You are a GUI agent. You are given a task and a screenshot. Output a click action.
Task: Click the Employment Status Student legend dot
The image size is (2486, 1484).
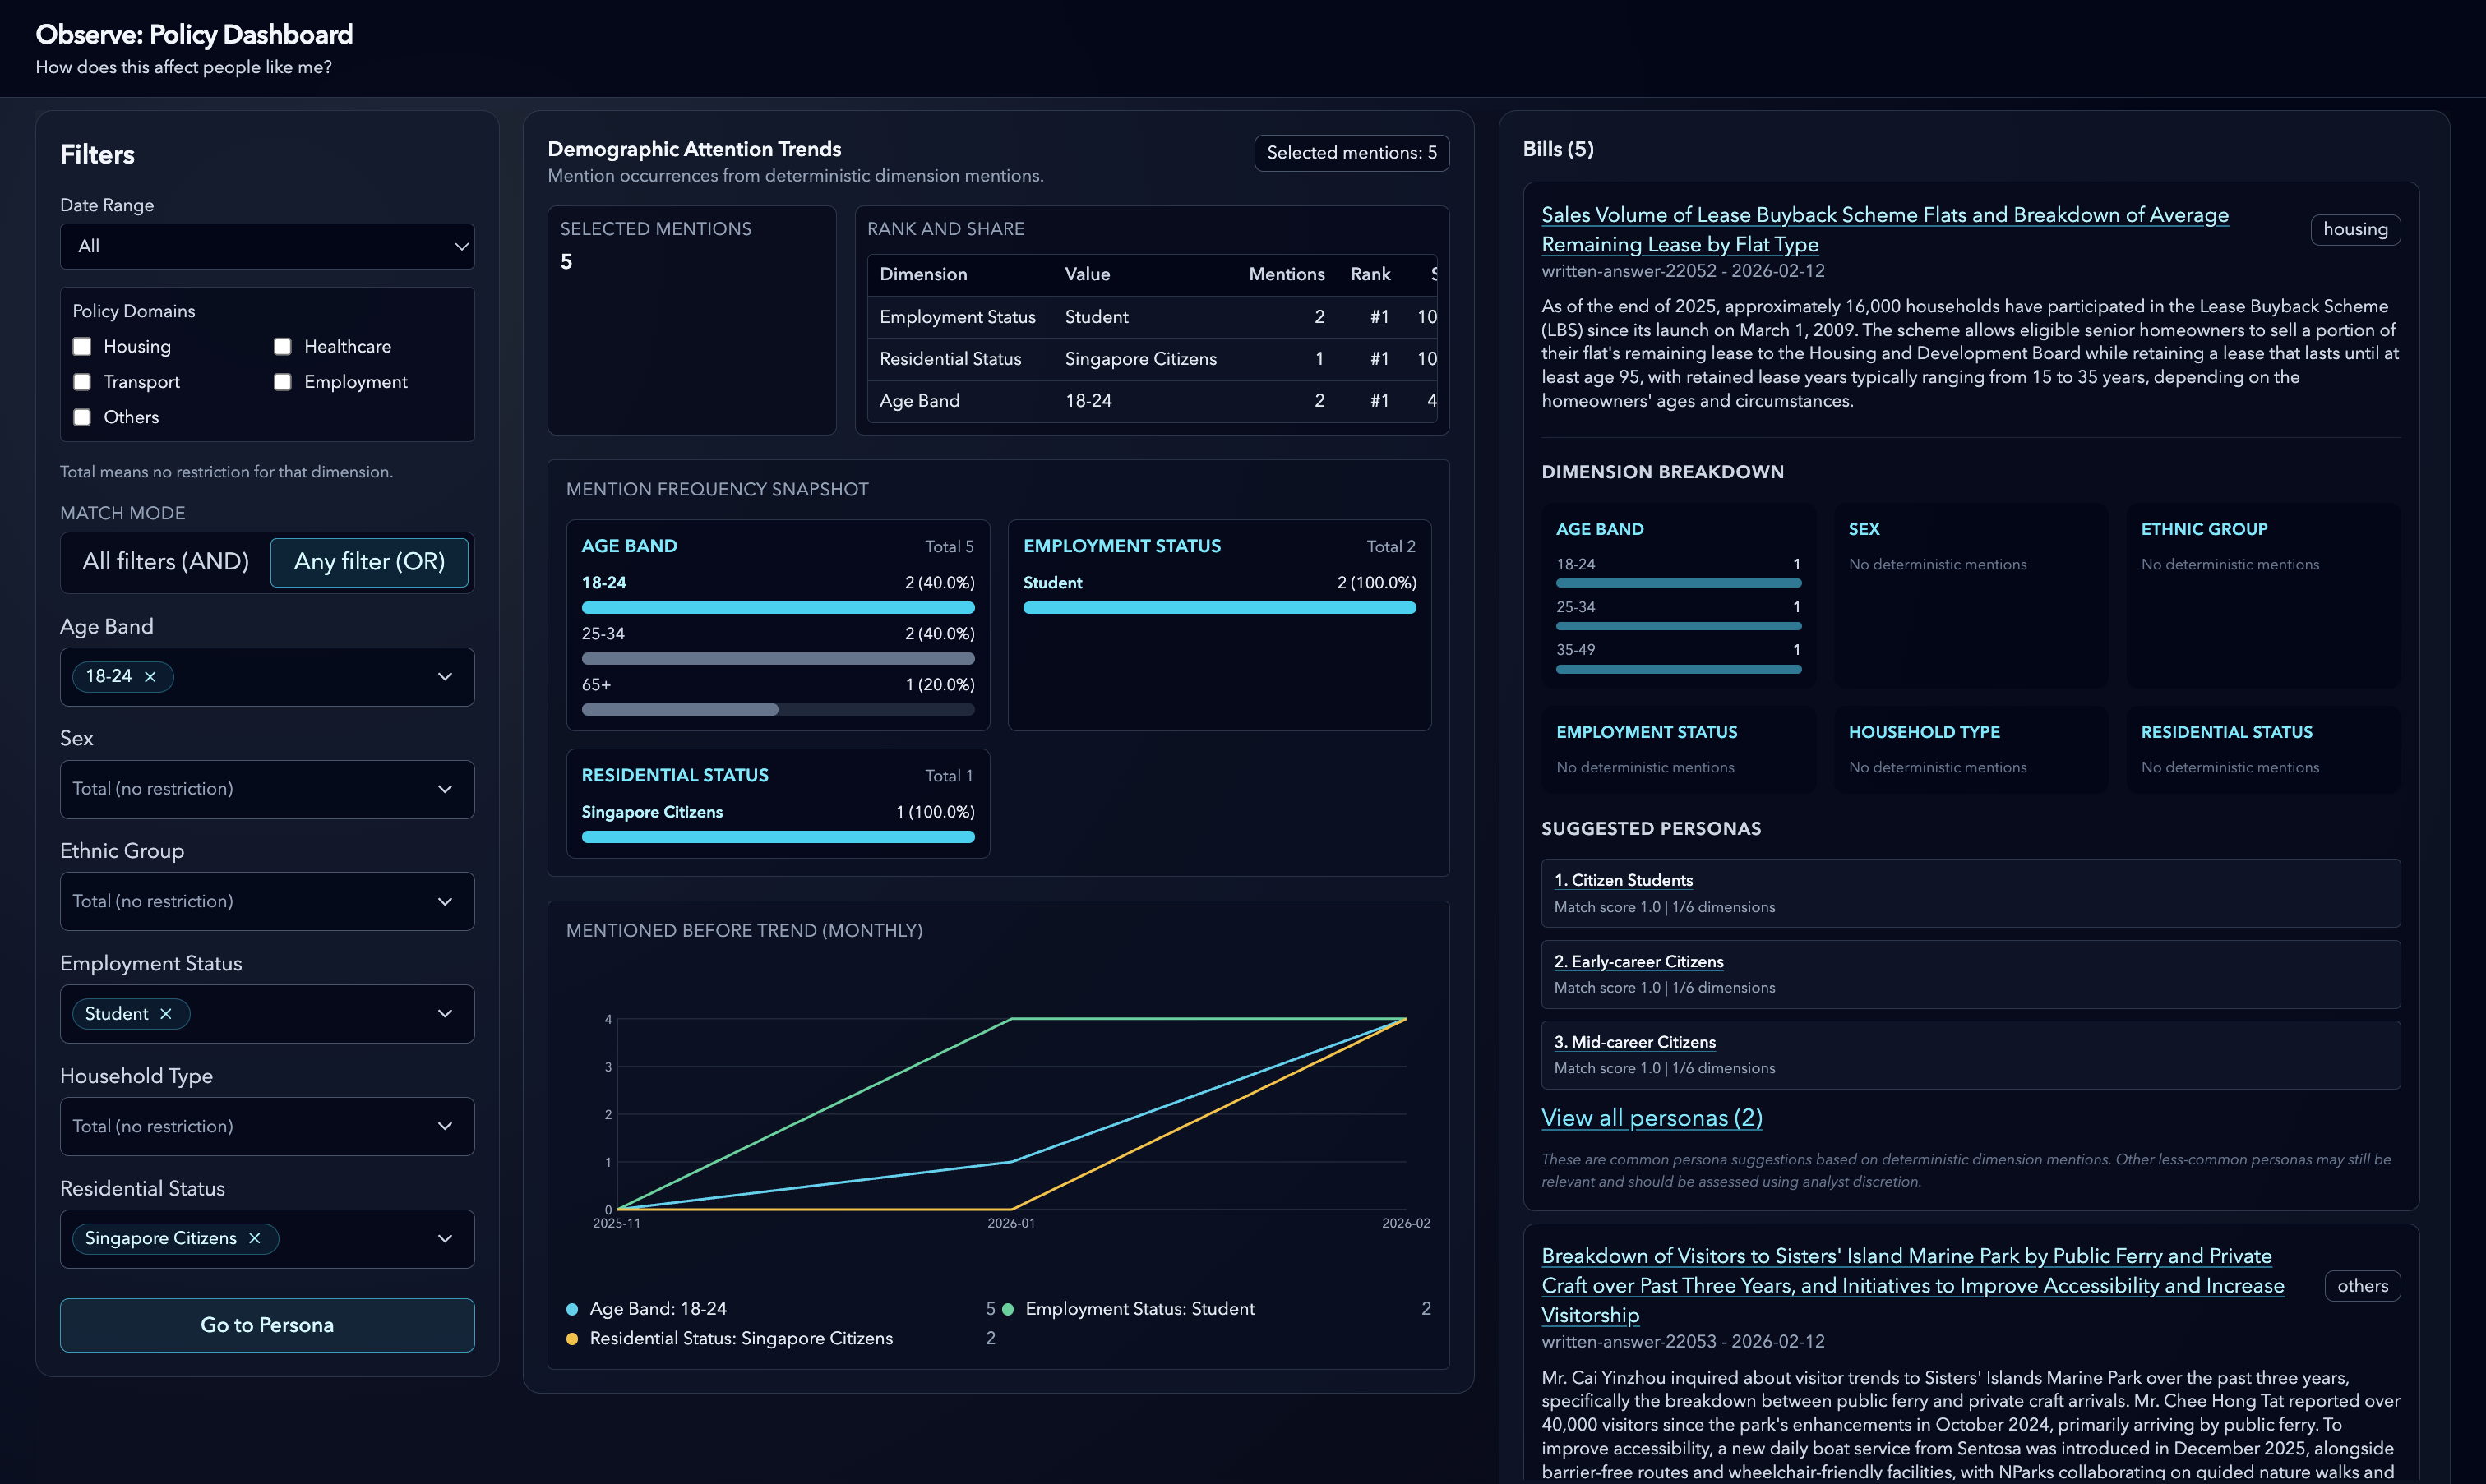tap(1007, 1309)
